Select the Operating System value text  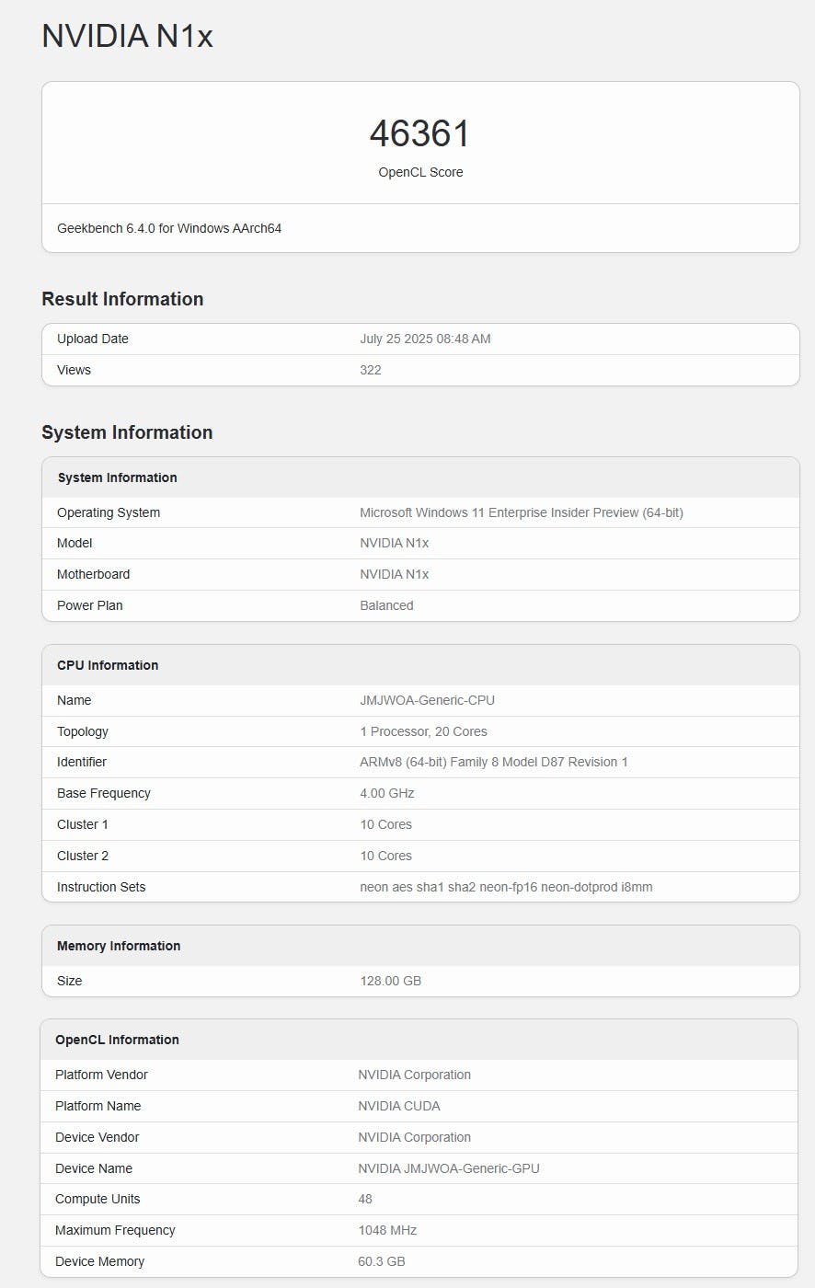522,512
